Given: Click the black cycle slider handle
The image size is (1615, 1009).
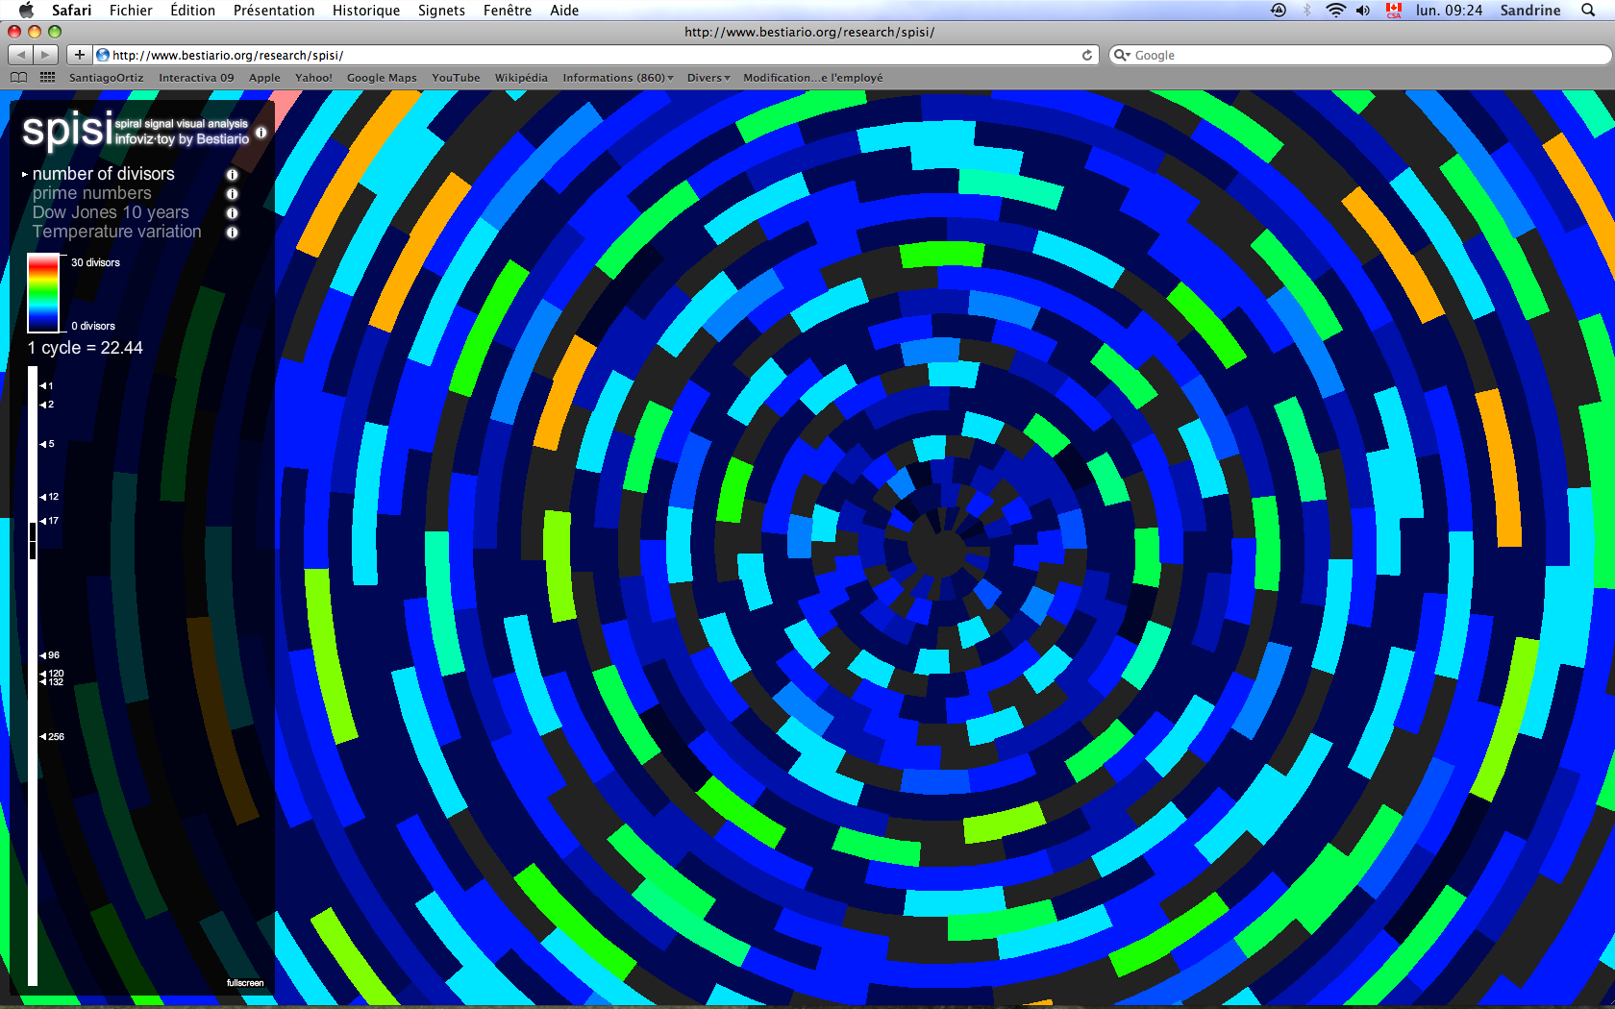Looking at the screenshot, I should point(33,541).
